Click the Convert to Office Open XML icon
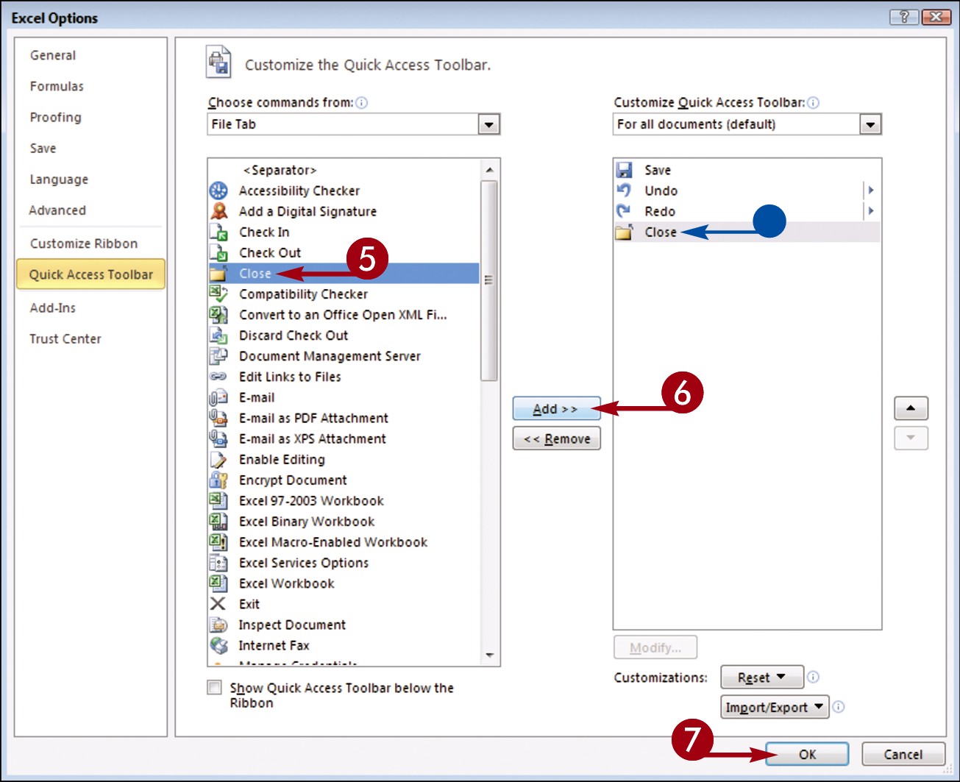960x782 pixels. (x=218, y=314)
